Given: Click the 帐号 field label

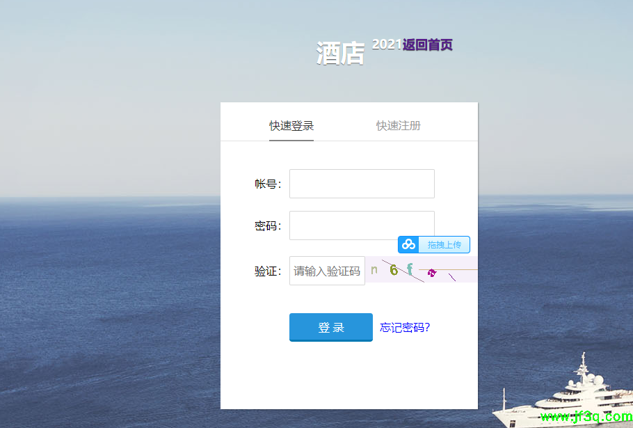Looking at the screenshot, I should coord(268,183).
